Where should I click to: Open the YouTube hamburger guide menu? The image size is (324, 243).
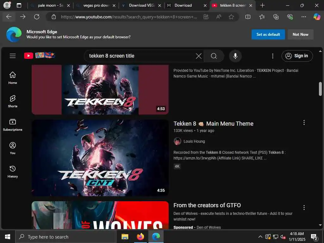[x=13, y=56]
